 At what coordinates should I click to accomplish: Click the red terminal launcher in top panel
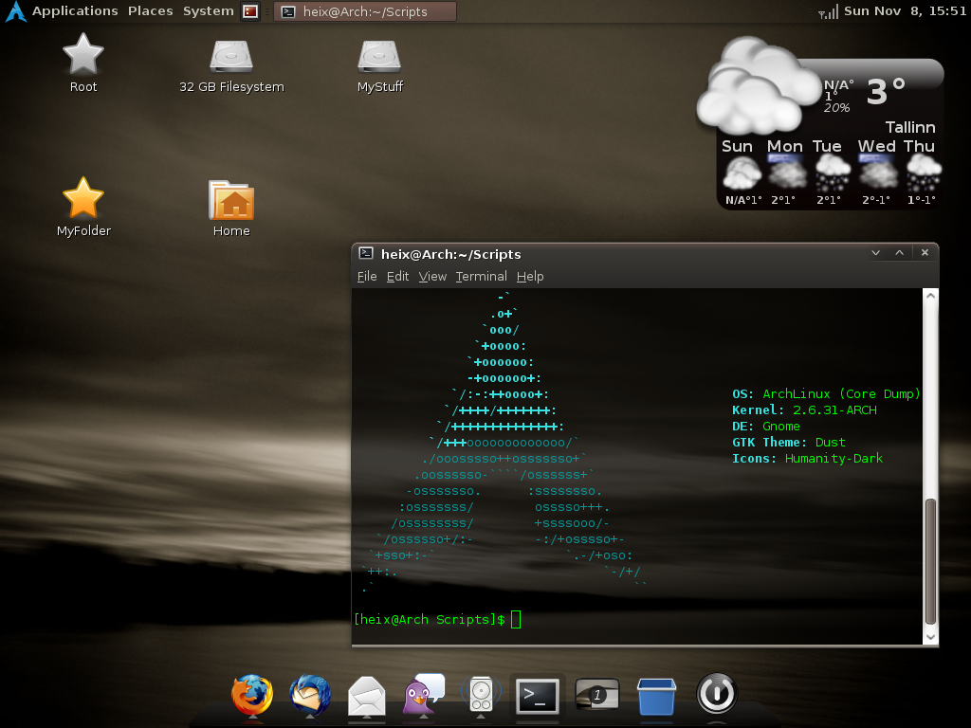click(250, 11)
